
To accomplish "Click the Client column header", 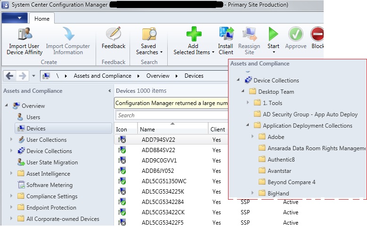I will (218, 129).
